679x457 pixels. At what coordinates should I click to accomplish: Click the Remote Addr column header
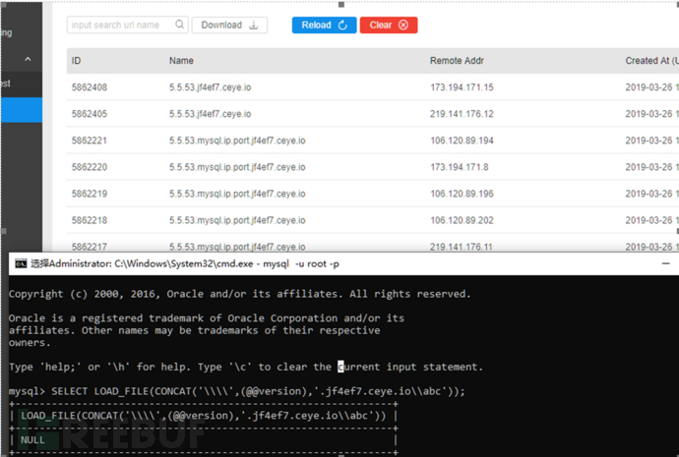(x=457, y=61)
